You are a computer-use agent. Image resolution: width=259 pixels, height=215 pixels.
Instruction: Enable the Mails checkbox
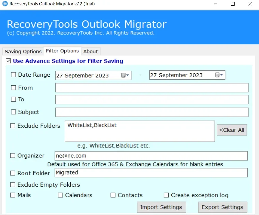[13, 195]
